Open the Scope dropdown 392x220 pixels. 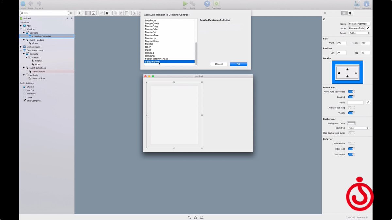pos(359,33)
